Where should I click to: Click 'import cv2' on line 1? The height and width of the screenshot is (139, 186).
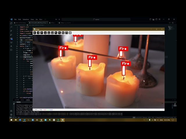click(x=24, y=27)
